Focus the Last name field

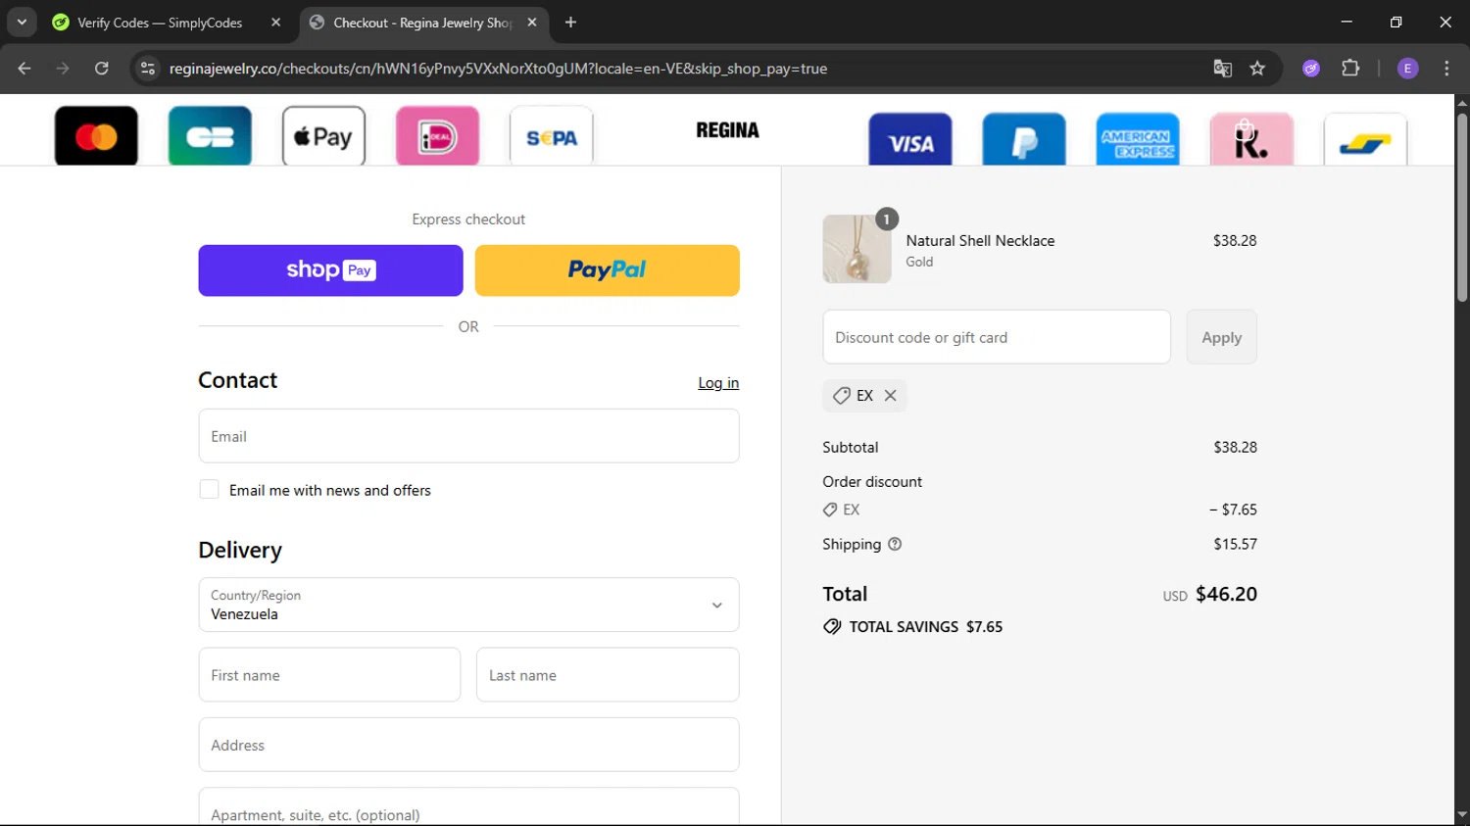pyautogui.click(x=608, y=674)
